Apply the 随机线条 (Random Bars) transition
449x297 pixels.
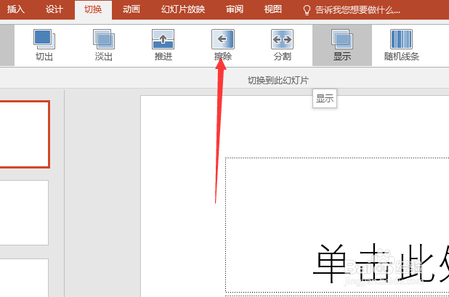pyautogui.click(x=402, y=45)
